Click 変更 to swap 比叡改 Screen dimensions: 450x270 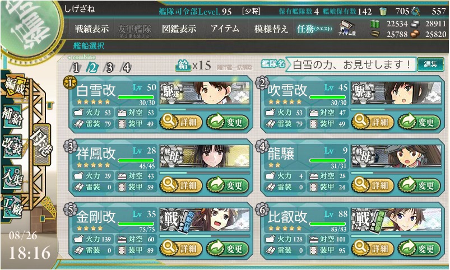pyautogui.click(x=419, y=248)
